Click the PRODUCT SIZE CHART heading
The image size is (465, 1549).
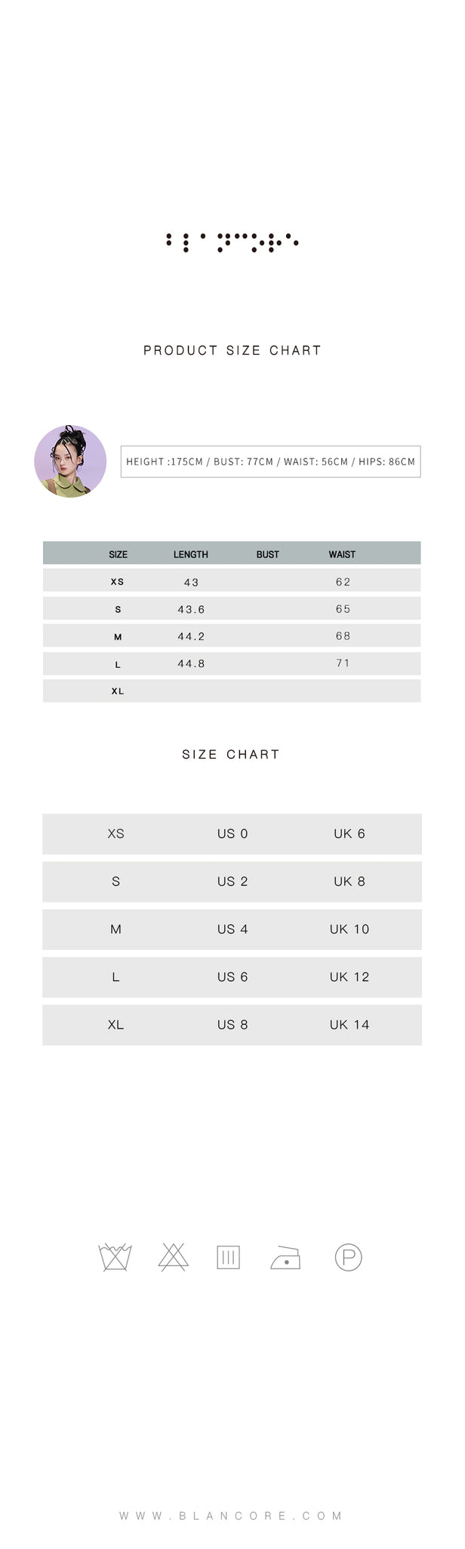[x=232, y=350]
